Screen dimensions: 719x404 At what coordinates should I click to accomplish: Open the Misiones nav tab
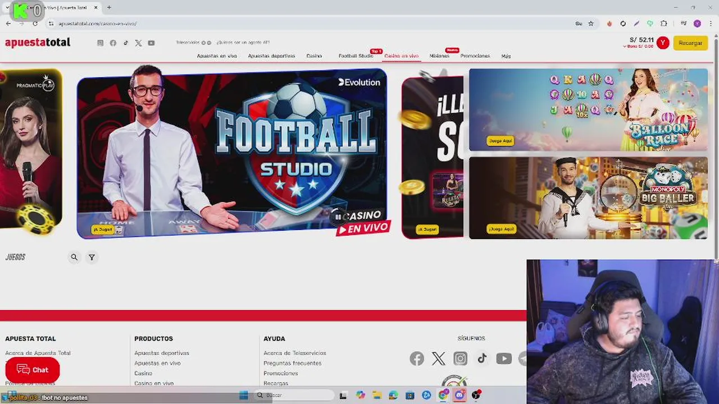(439, 56)
